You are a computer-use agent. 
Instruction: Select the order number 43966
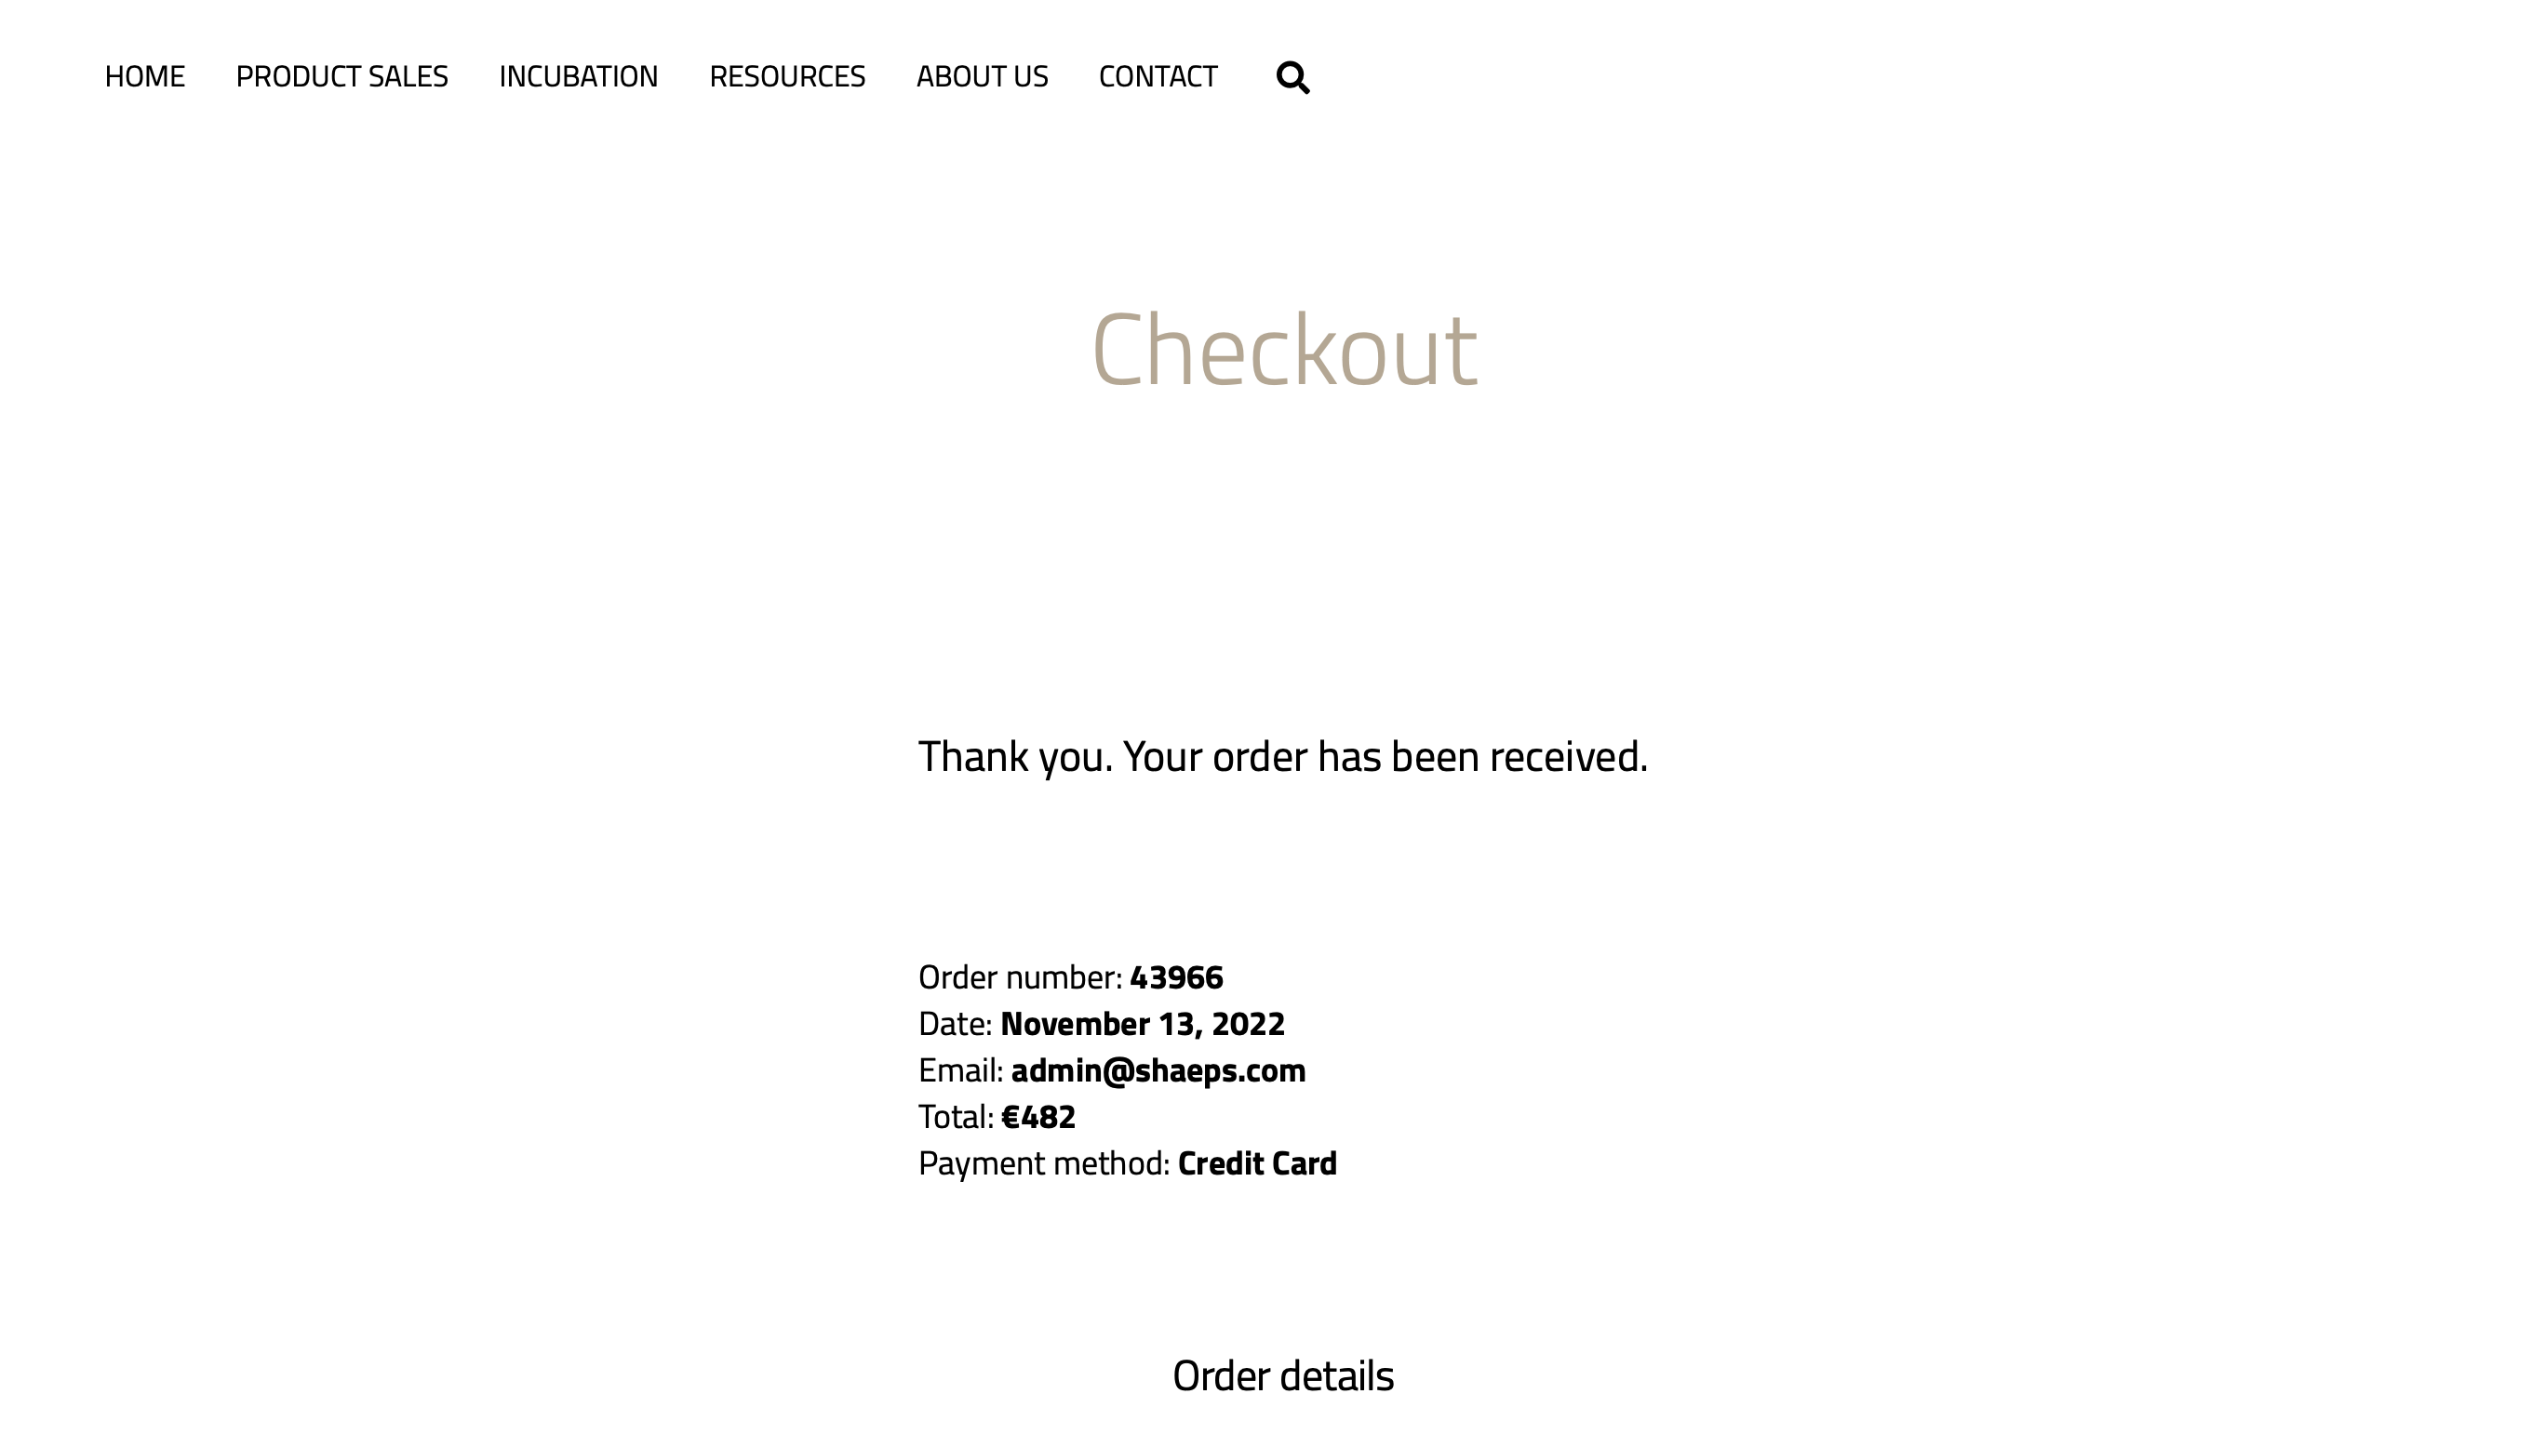[x=1176, y=978]
